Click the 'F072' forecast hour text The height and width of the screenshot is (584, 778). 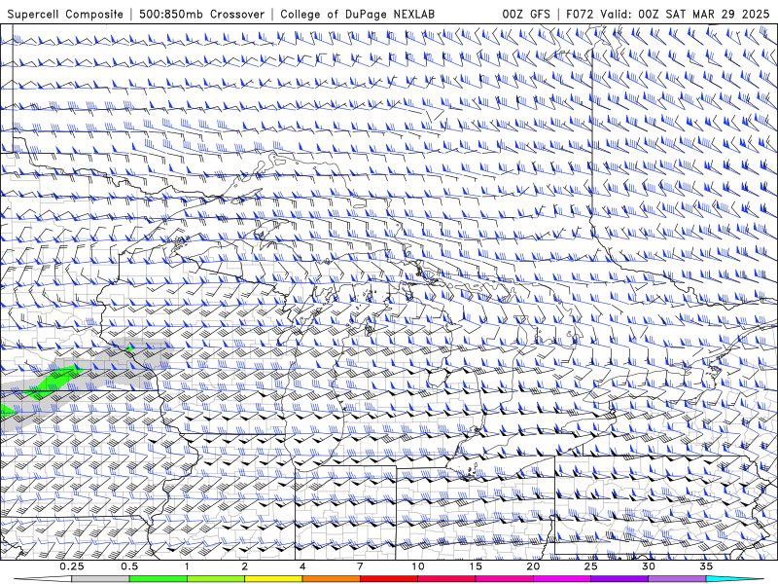[x=580, y=14]
